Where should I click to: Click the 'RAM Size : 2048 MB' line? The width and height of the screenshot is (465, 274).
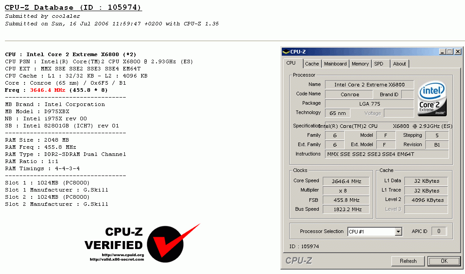pos(37,140)
